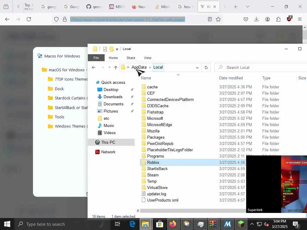Select Network in navigation pane
Viewport: 307px width, 230px height.
point(108,152)
